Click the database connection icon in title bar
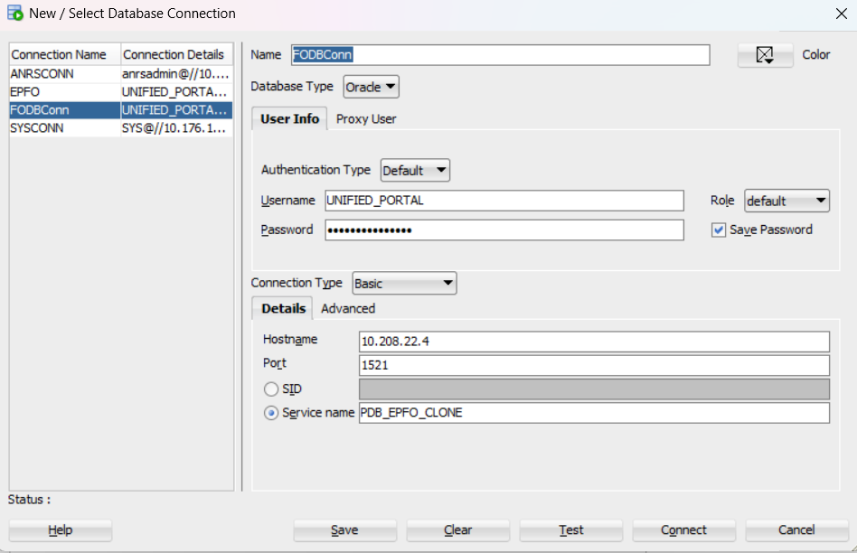Image resolution: width=857 pixels, height=553 pixels. point(15,14)
